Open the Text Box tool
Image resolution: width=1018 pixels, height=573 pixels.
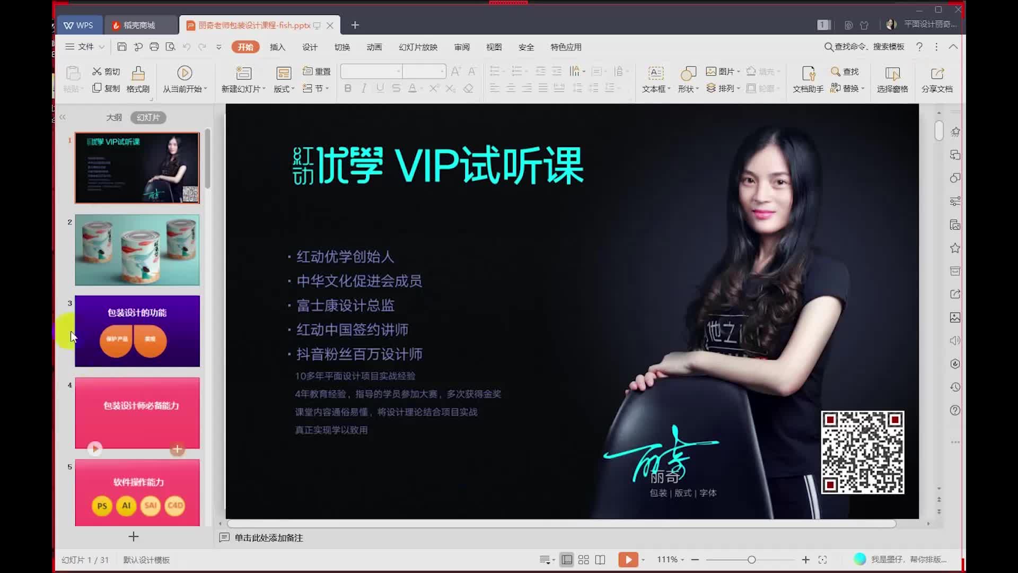pyautogui.click(x=656, y=73)
